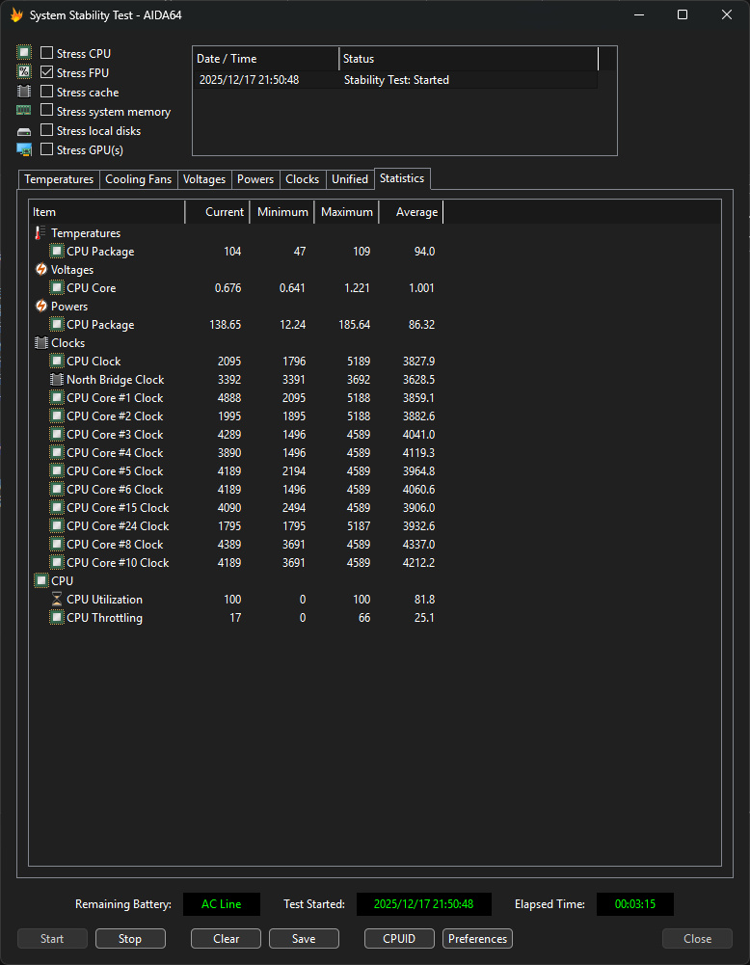Screen dimensions: 750x965
Task: Select the CPU Core #4 Clock row
Action: click(x=235, y=452)
